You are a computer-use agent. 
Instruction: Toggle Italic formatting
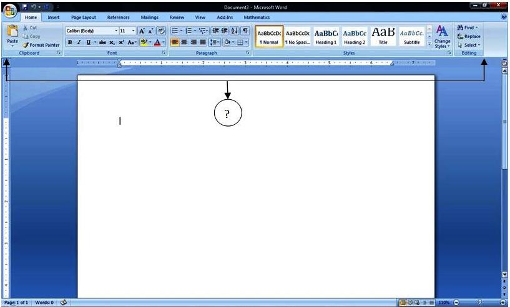tap(79, 42)
